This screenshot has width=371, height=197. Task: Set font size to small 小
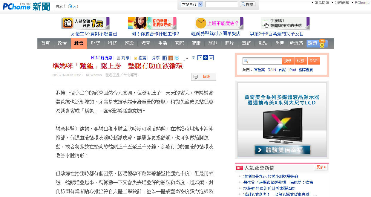coord(200,58)
